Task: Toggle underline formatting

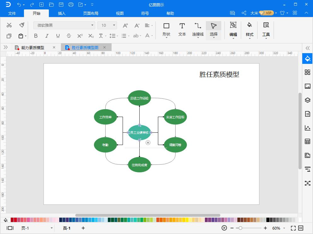Action: point(58,36)
